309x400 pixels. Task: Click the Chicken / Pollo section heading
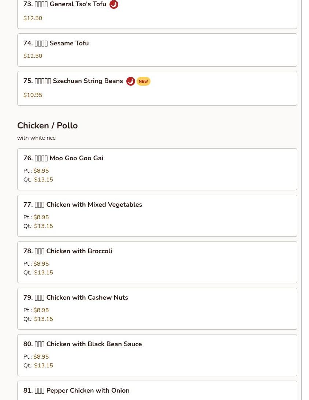point(48,126)
